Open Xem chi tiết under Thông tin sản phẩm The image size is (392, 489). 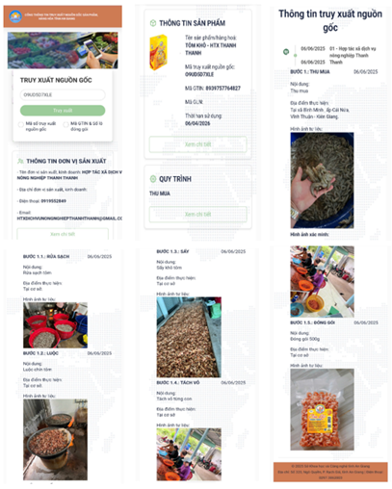(x=197, y=144)
